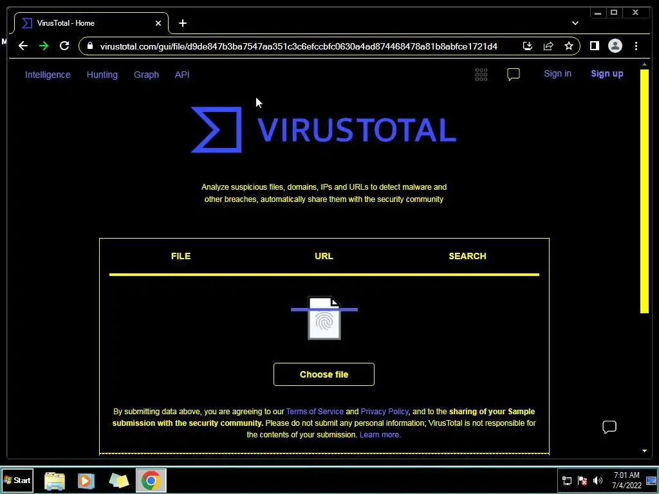Viewport: 659px width, 494px height.
Task: Select the VirusTotal - Home browser tab
Action: (x=91, y=23)
